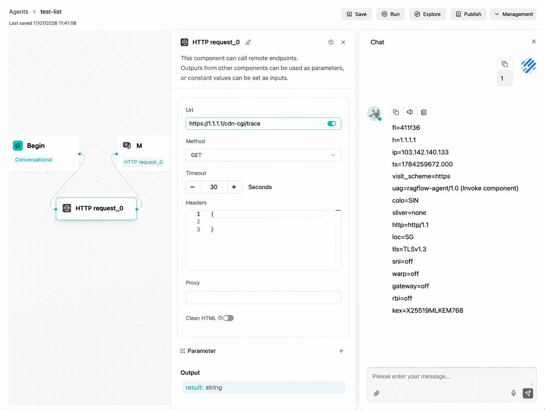Click the test-list breadcrumb
The width and height of the screenshot is (545, 410).
coord(51,12)
